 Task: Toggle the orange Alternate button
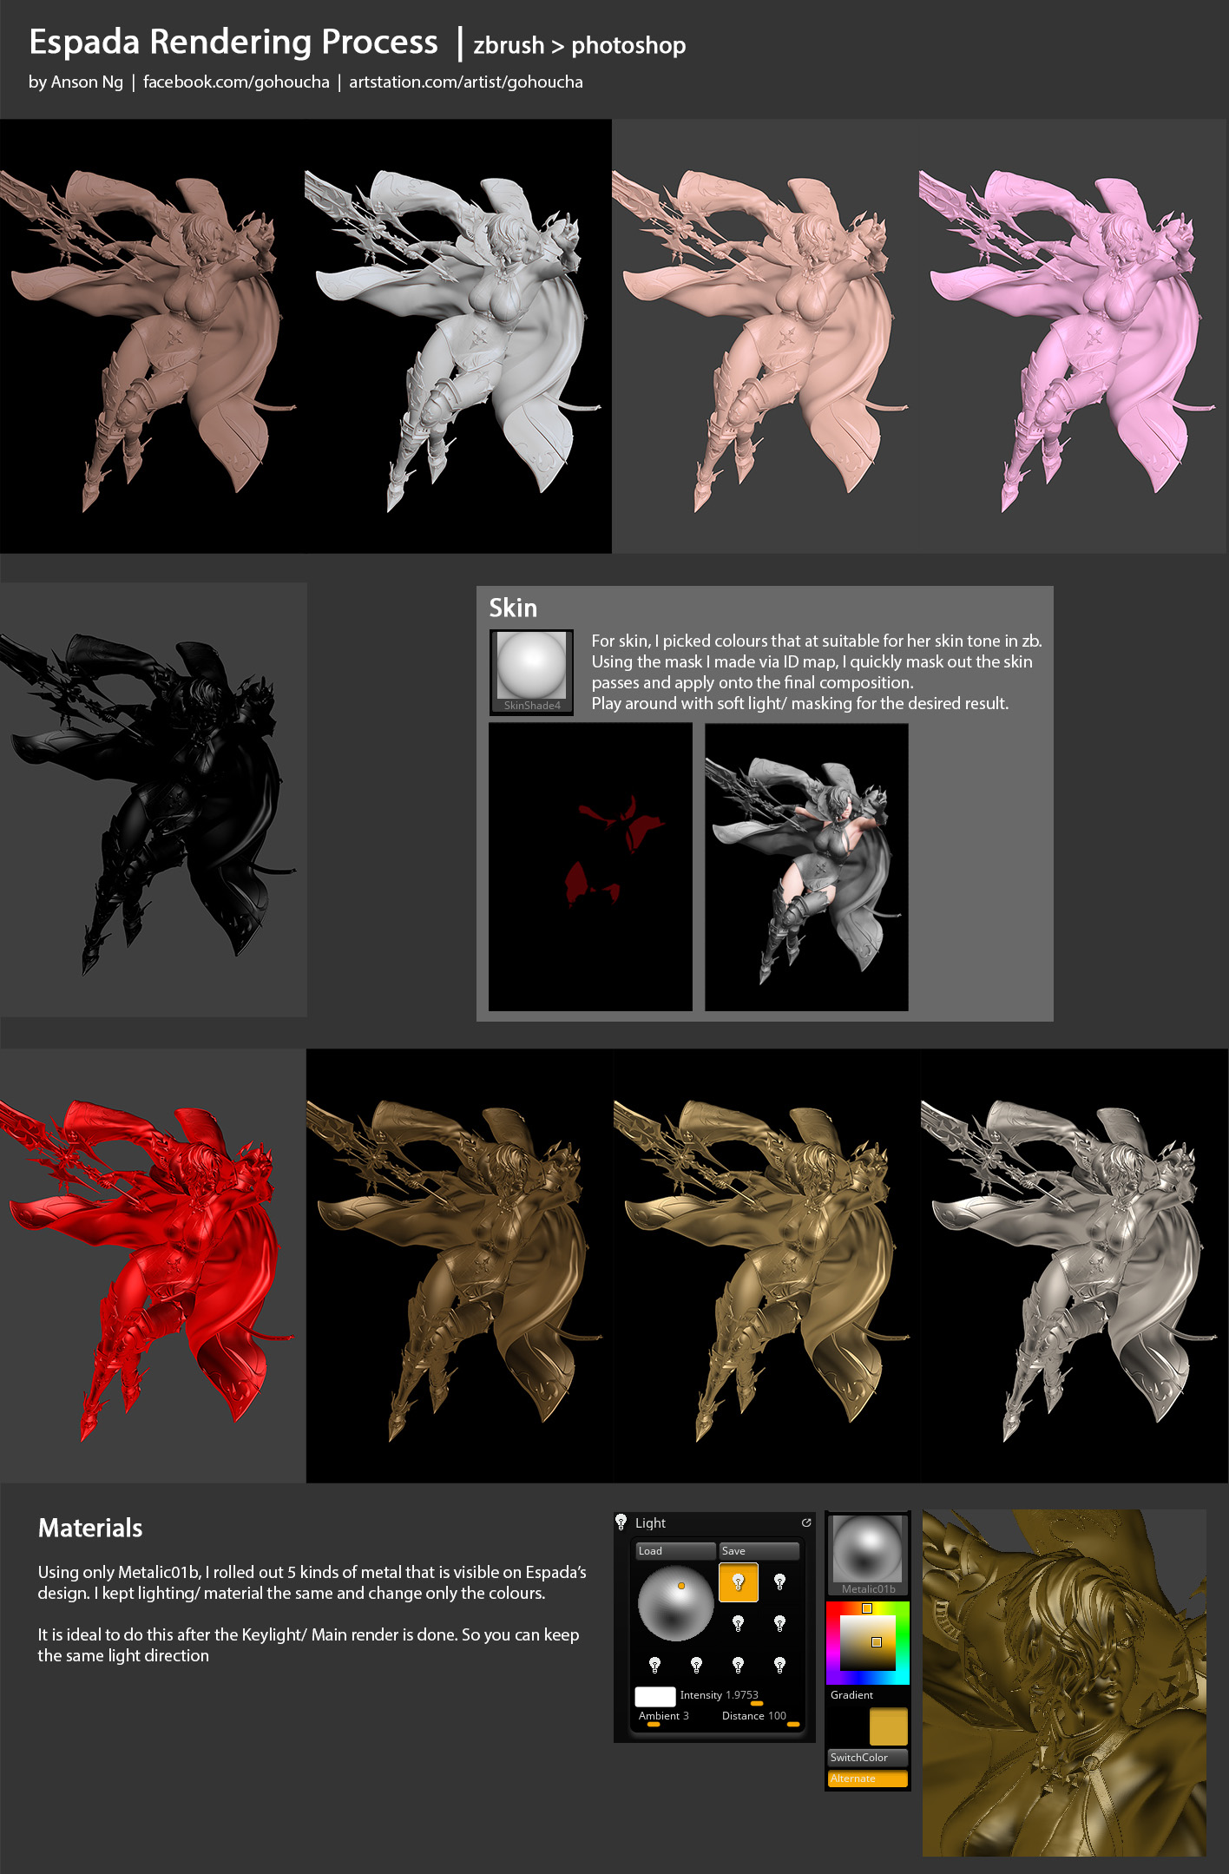click(x=868, y=1778)
